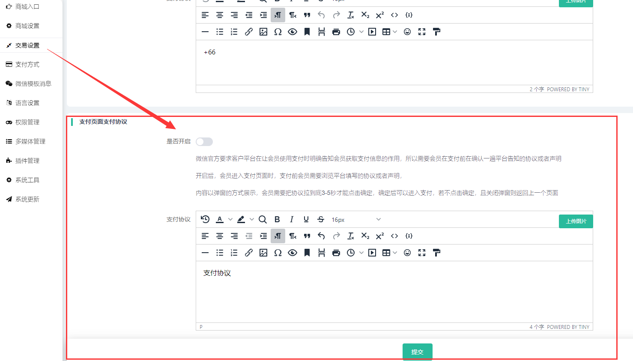Insert image icon in lower editor toolbar
This screenshot has width=633, height=361.
tap(263, 253)
